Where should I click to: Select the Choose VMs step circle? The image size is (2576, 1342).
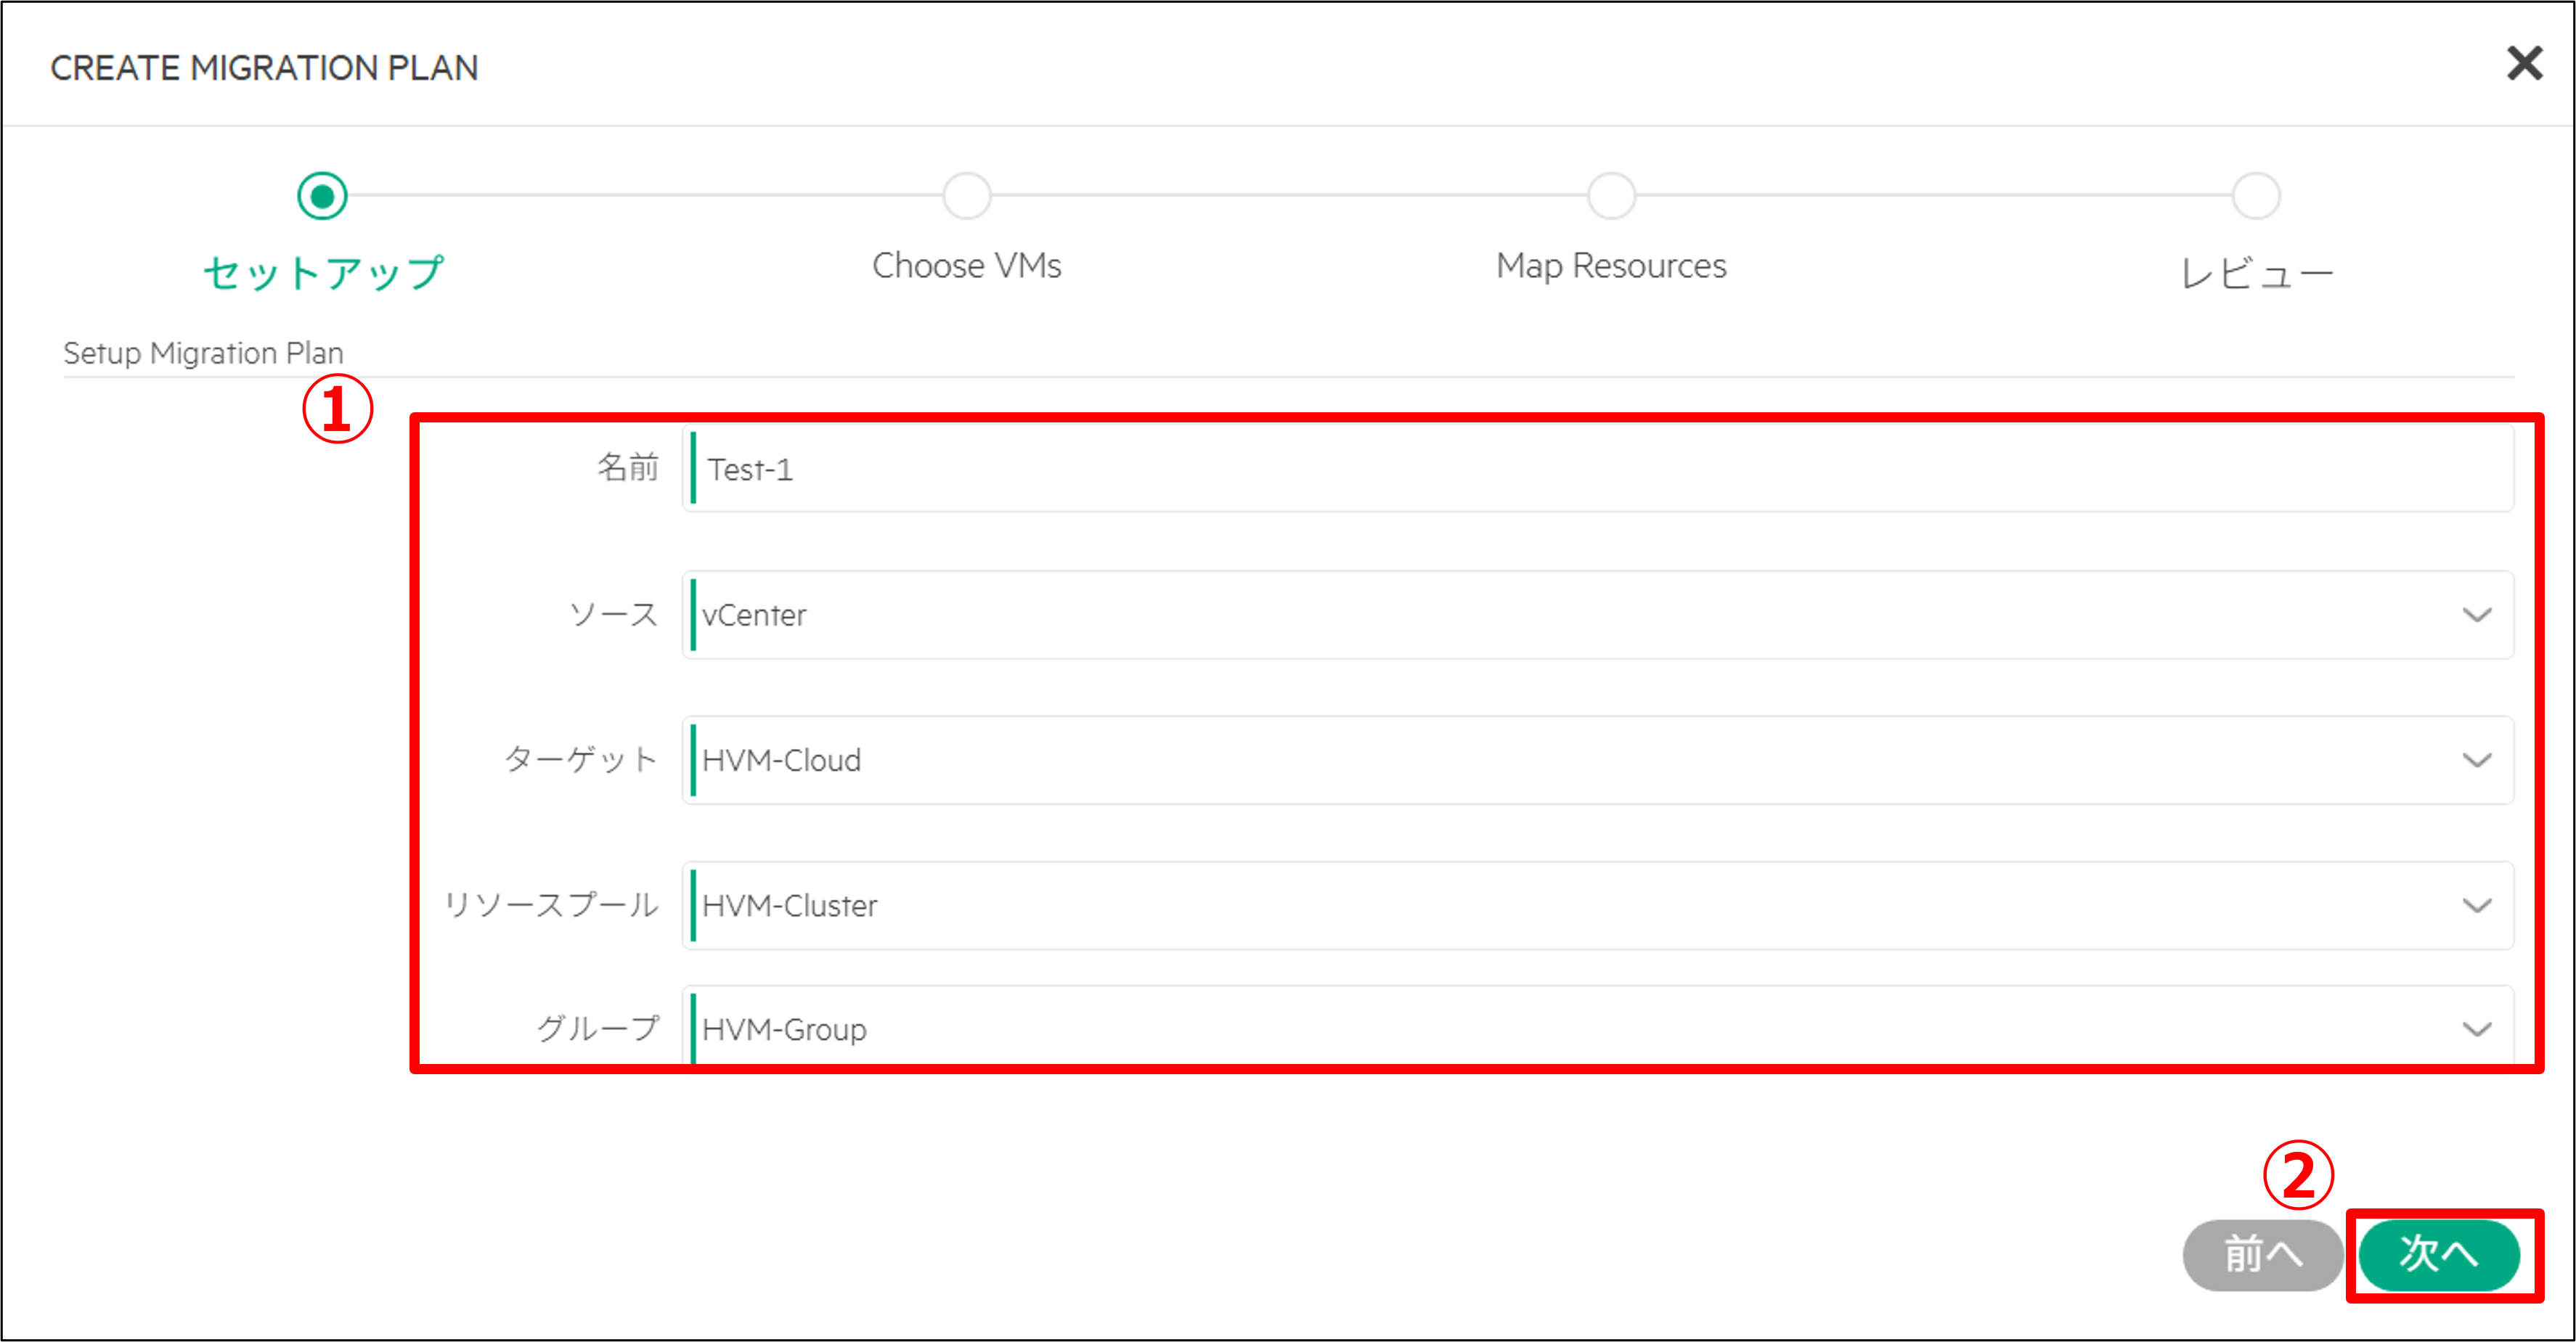966,196
